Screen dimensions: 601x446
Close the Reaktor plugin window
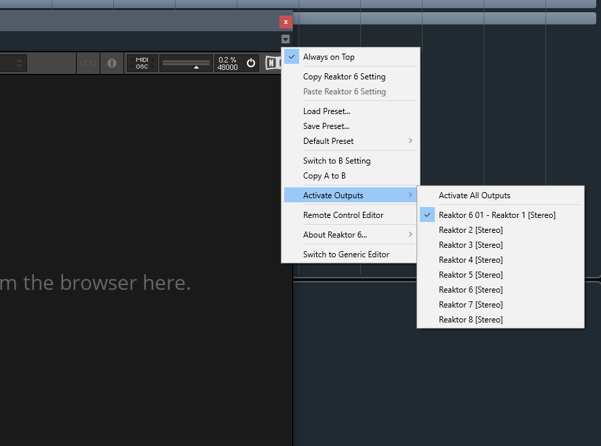[x=286, y=22]
